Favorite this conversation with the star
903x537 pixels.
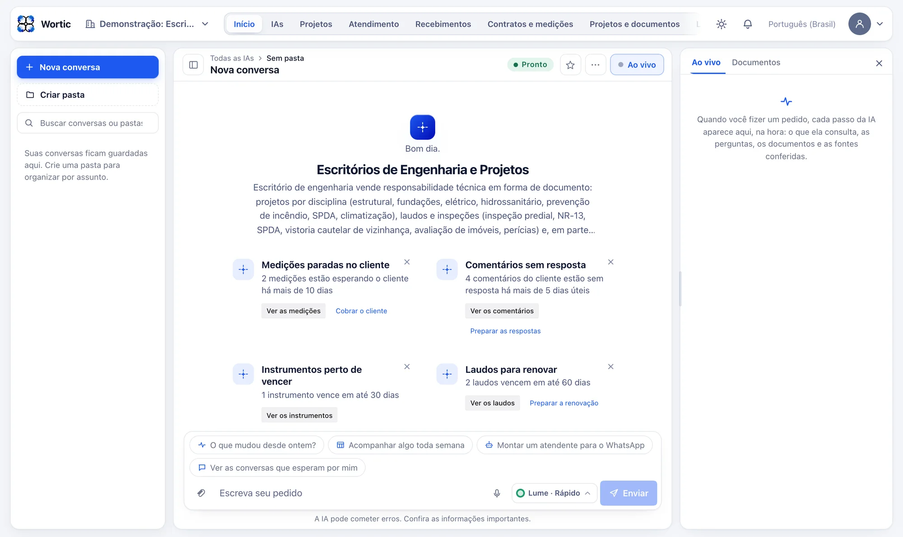tap(570, 65)
